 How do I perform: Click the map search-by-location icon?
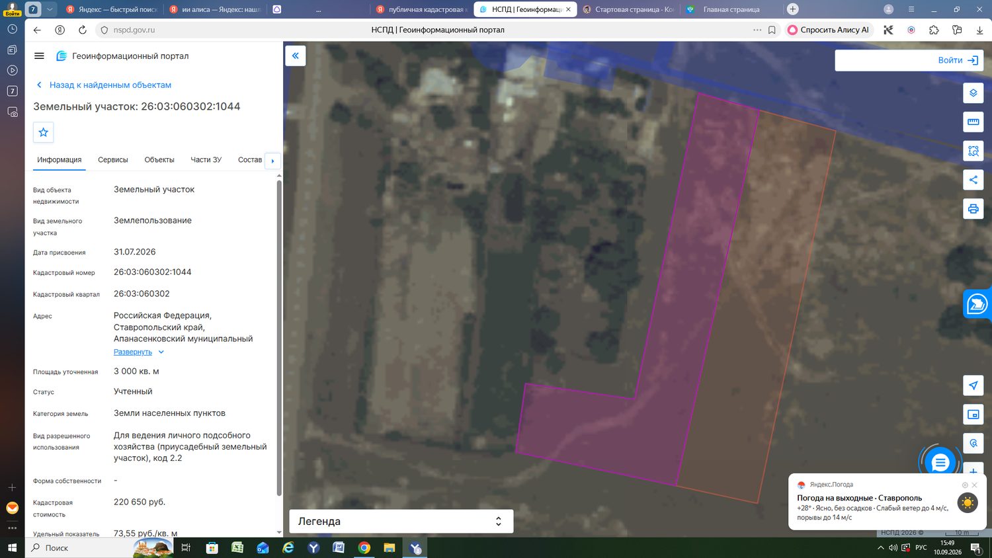pos(973,444)
